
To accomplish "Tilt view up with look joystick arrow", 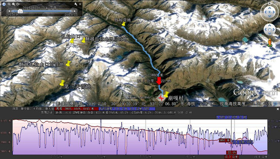I will tap(269, 8).
